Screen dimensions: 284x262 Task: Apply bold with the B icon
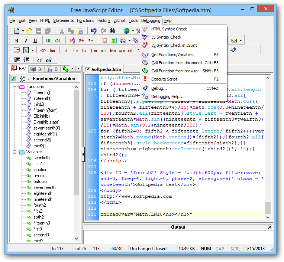(17, 40)
